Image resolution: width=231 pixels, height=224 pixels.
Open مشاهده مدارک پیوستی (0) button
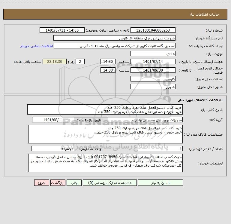click(x=110, y=183)
